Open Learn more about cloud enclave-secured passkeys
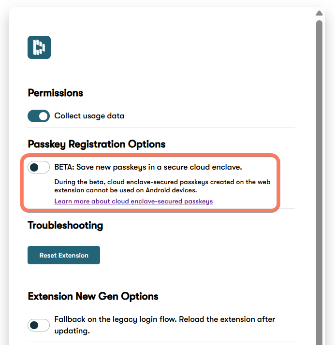 133,201
